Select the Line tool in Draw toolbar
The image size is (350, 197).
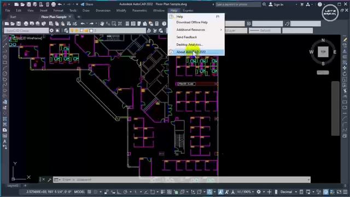pyautogui.click(x=5, y=39)
